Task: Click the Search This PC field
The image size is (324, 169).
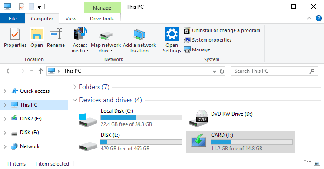Action: pyautogui.click(x=271, y=71)
